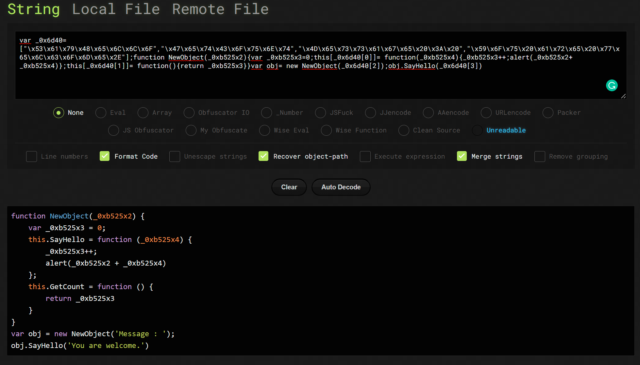Image resolution: width=640 pixels, height=365 pixels.
Task: Enable the Unescape strings checkbox
Action: (x=175, y=156)
